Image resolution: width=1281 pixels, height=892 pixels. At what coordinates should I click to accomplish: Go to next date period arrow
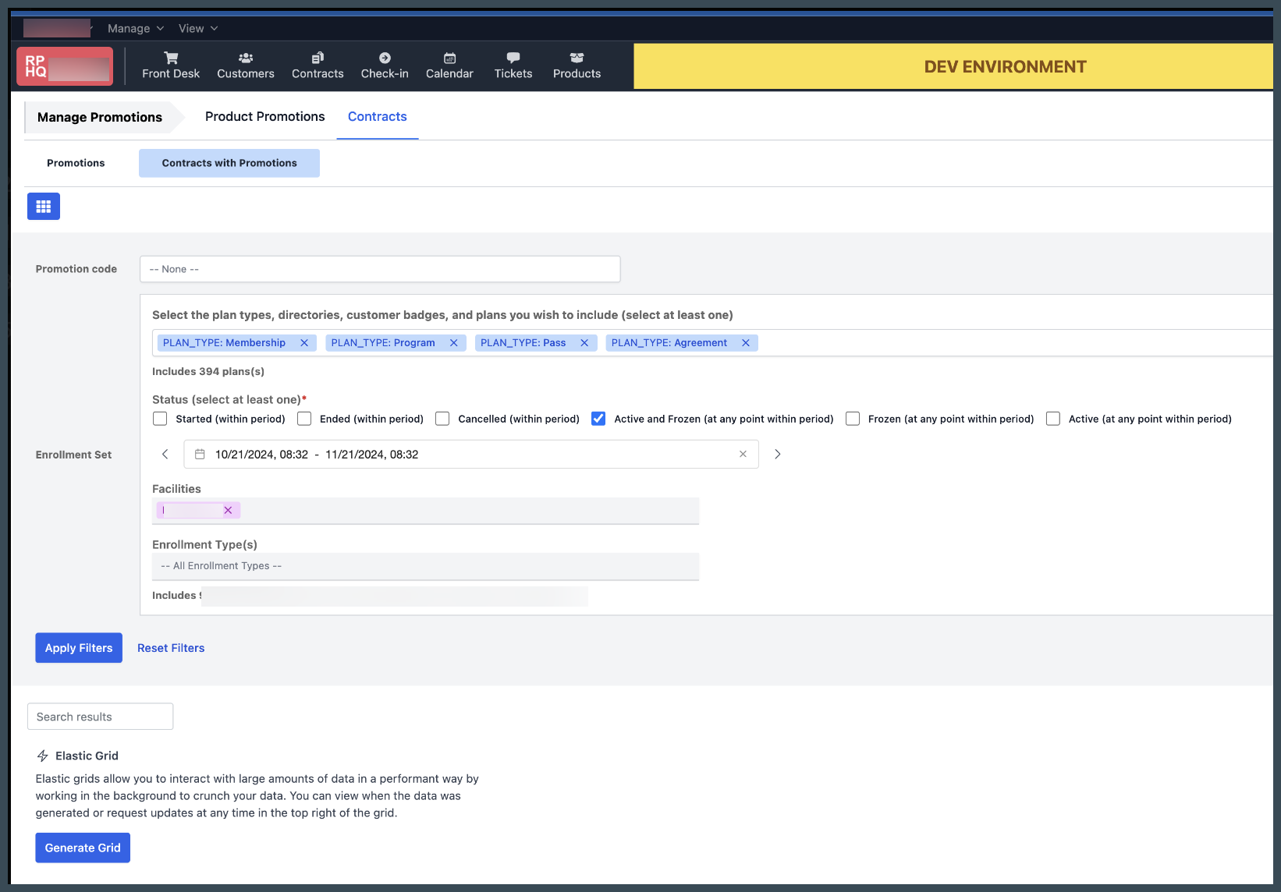point(777,454)
